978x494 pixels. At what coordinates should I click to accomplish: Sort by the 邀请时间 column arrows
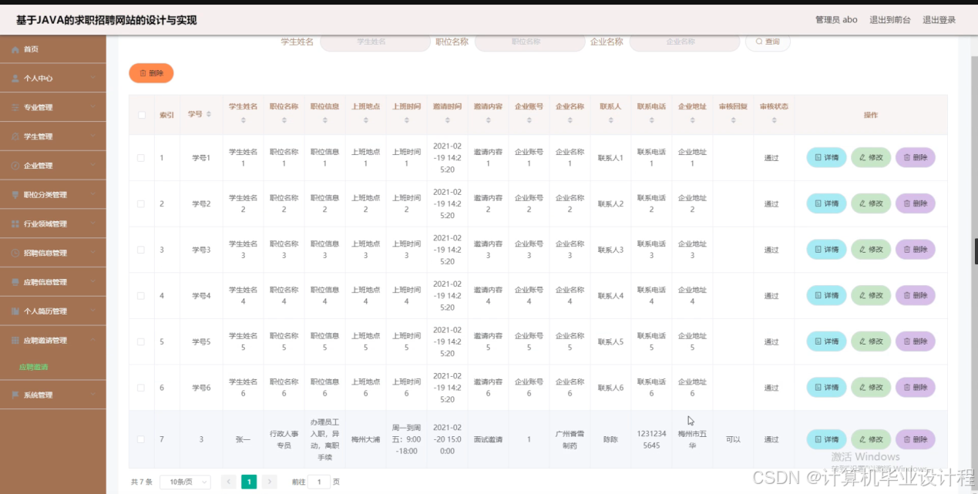click(x=447, y=122)
